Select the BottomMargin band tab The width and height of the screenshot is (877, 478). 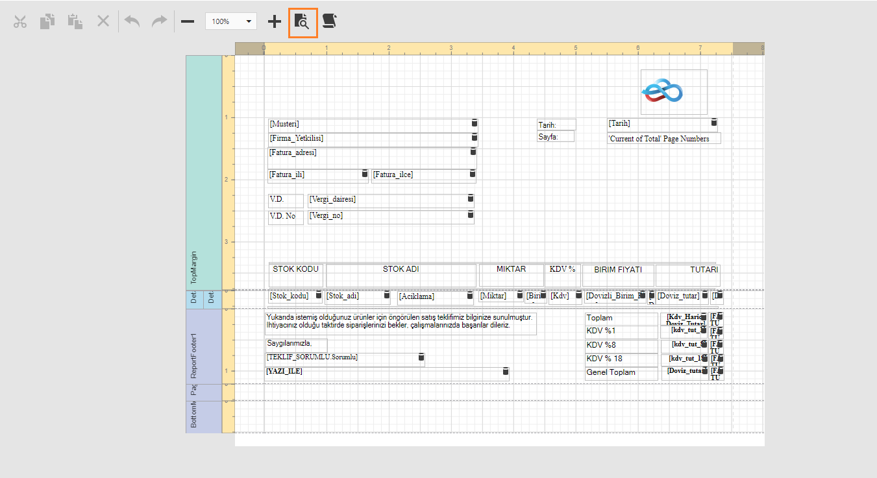click(195, 416)
